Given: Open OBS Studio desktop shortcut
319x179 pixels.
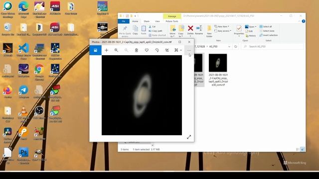Looking at the screenshot, I should coord(39,112).
